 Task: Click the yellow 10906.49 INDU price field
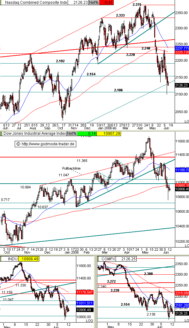point(29,259)
